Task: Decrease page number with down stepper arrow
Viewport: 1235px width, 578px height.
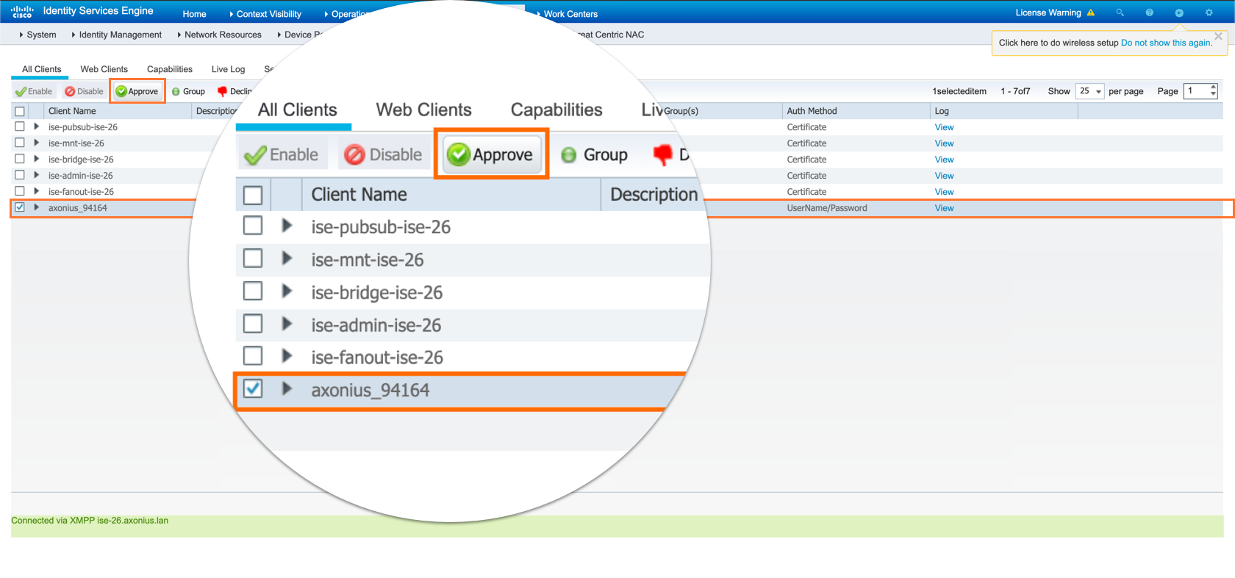Action: point(1213,95)
